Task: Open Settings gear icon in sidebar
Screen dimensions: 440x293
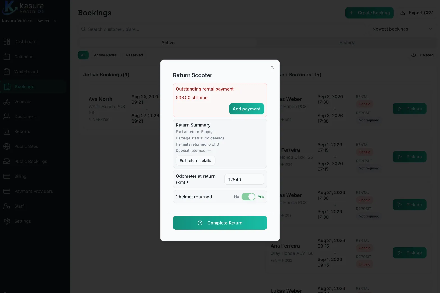Action: click(x=7, y=221)
